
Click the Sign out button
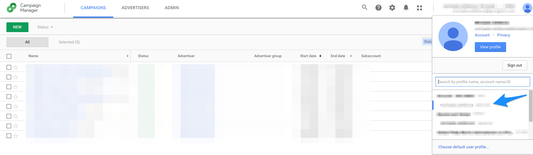click(514, 65)
